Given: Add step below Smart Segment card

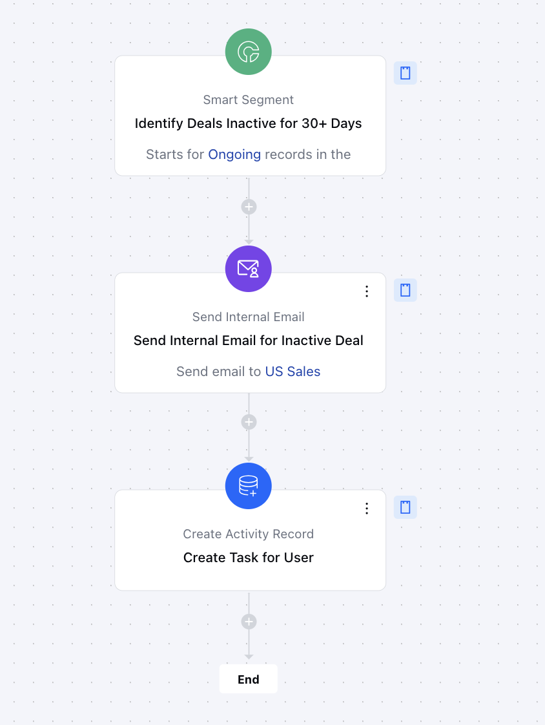Looking at the screenshot, I should [x=249, y=207].
